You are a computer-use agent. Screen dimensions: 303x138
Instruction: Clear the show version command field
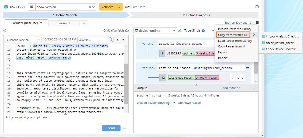(90, 7)
